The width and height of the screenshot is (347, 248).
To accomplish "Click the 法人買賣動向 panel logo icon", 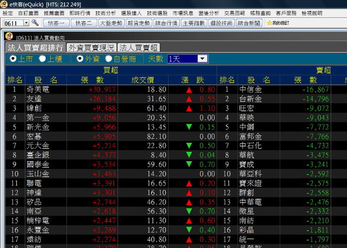I will (x=9, y=36).
